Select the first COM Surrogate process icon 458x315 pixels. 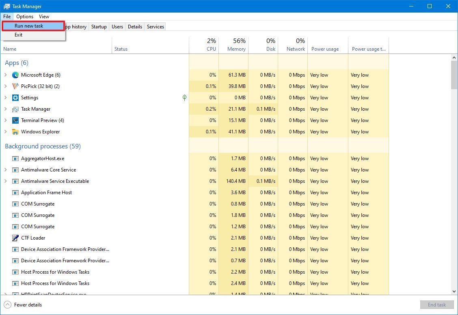[x=15, y=204]
